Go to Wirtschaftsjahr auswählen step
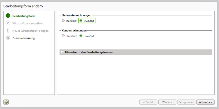Screen dimensions: 219x109 pyautogui.click(x=28, y=23)
